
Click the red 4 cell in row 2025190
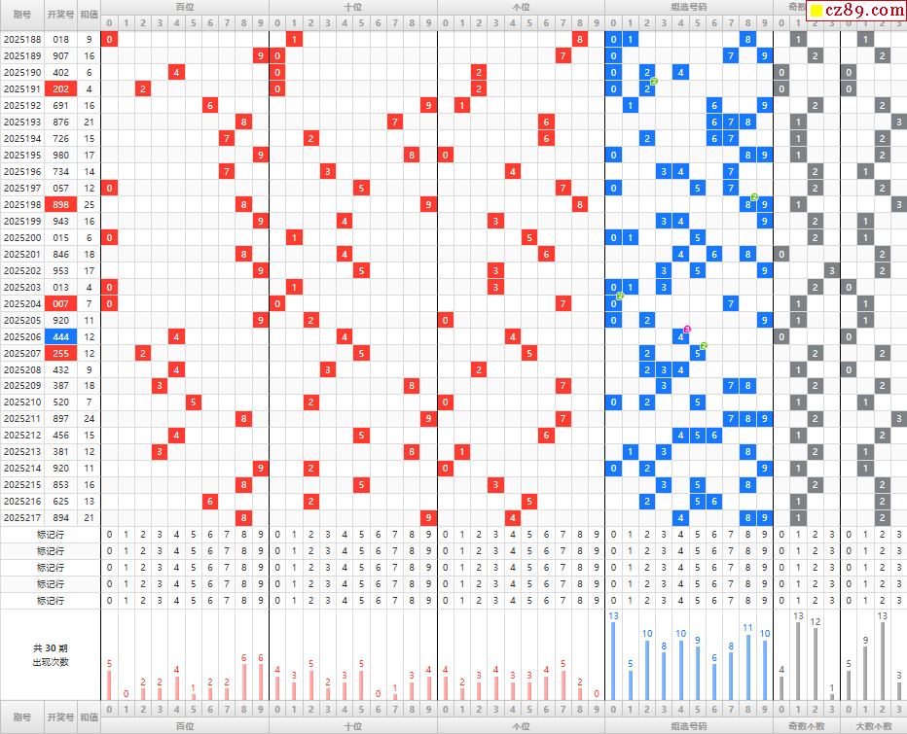click(176, 72)
